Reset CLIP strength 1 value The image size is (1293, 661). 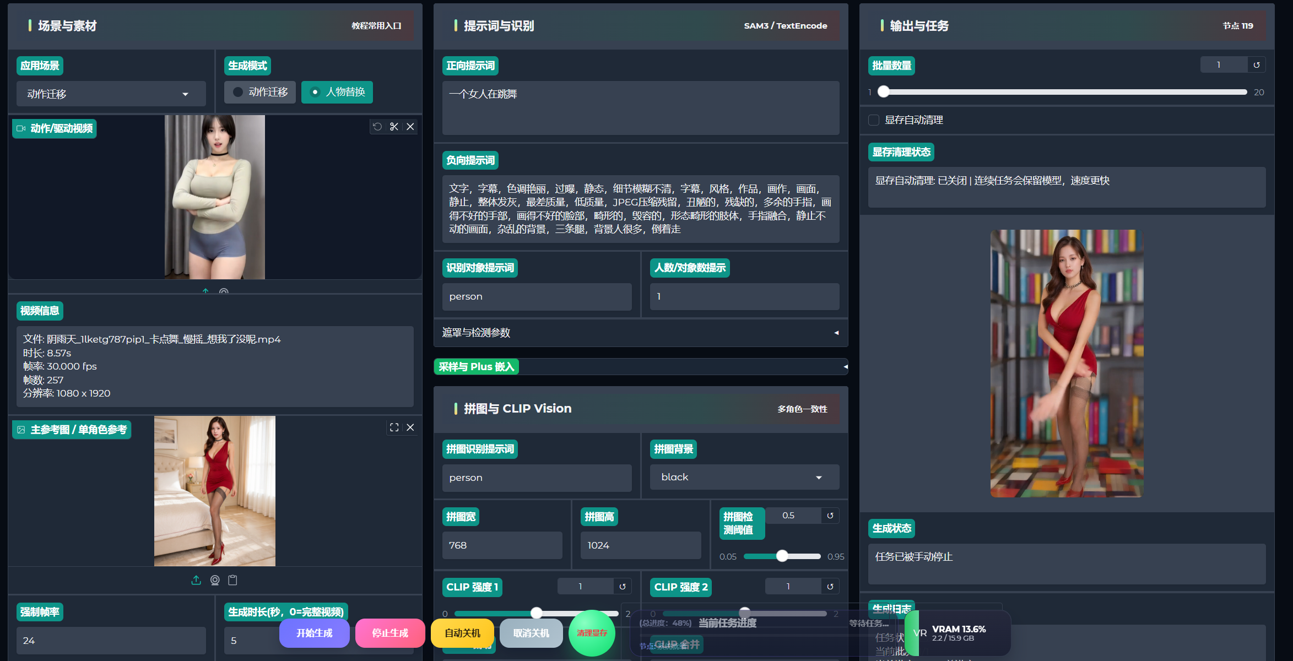tap(623, 587)
